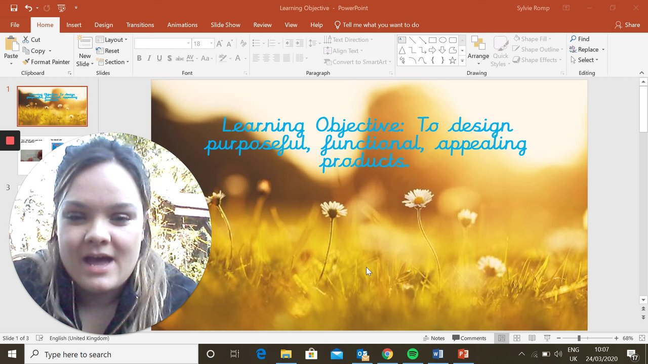This screenshot has width=648, height=364.
Task: Toggle Justify text alignment
Action: pos(287,59)
